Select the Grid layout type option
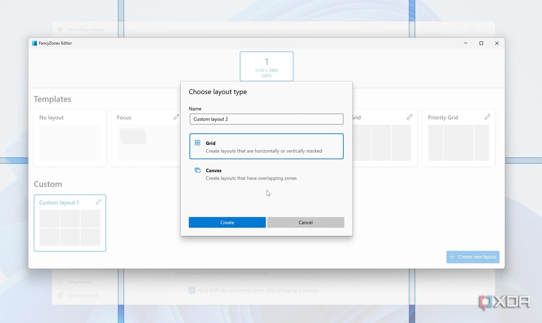 [x=266, y=146]
